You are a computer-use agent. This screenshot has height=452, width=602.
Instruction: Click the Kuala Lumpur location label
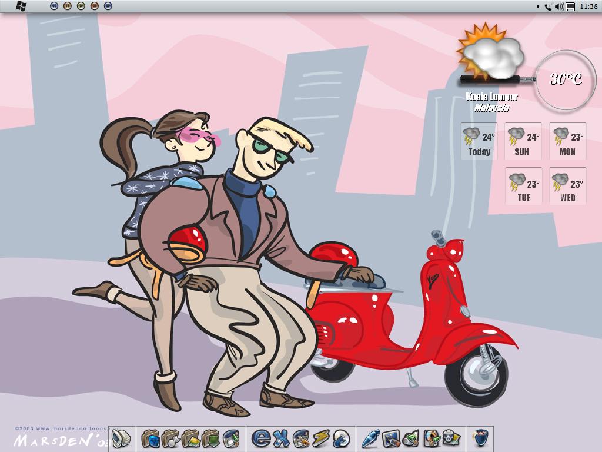pos(491,97)
